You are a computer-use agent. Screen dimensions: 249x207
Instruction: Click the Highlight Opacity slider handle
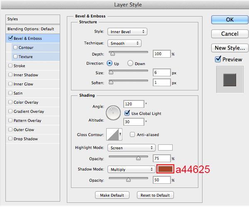pos(138,158)
